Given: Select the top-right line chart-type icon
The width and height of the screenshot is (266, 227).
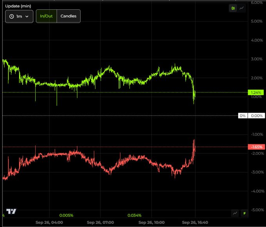Looking at the screenshot, I should click(x=242, y=8).
